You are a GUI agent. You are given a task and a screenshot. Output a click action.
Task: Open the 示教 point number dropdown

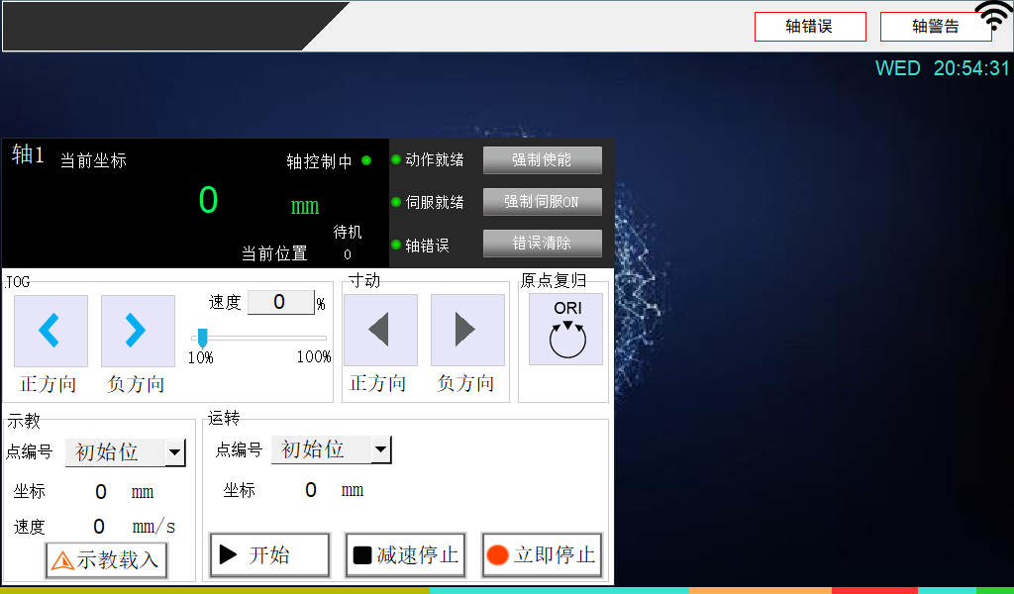[x=175, y=453]
